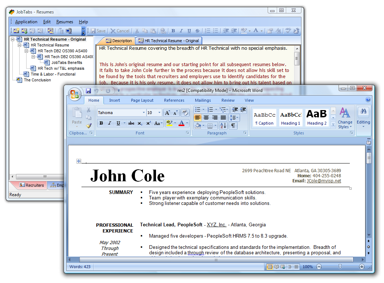Click the Word Quick Access save icon
This screenshot has width=384, height=283.
[x=88, y=90]
